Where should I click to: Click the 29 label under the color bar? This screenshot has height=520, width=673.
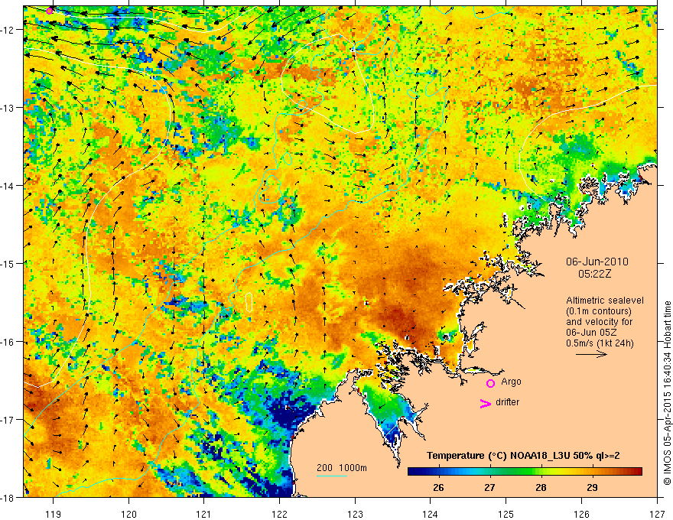point(592,488)
